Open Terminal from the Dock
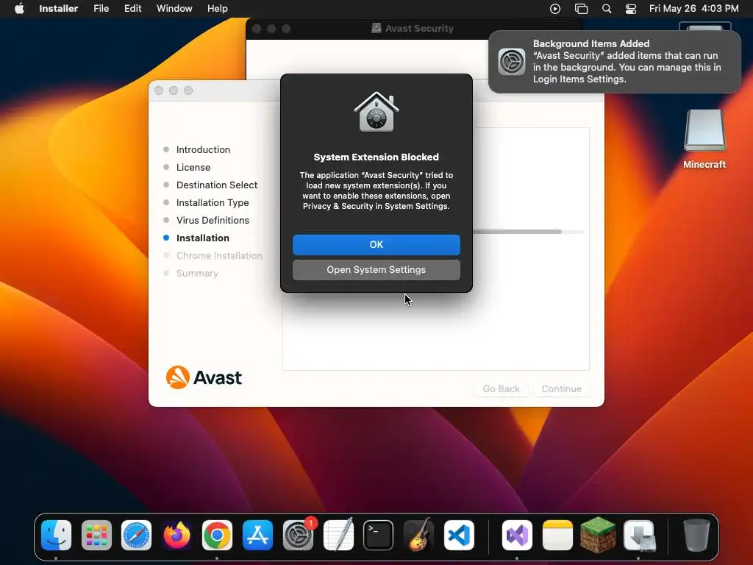 click(379, 535)
